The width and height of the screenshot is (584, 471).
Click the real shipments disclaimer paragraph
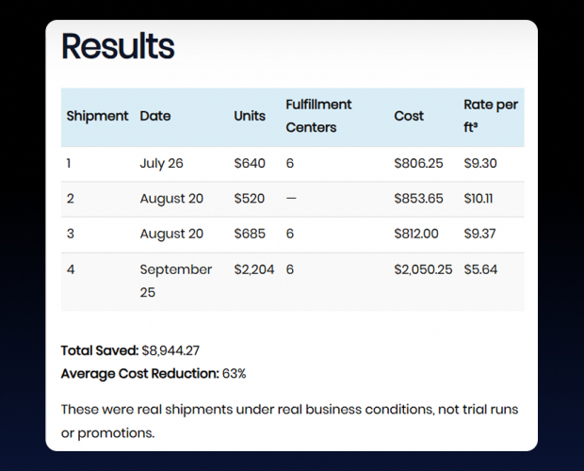[x=289, y=421]
